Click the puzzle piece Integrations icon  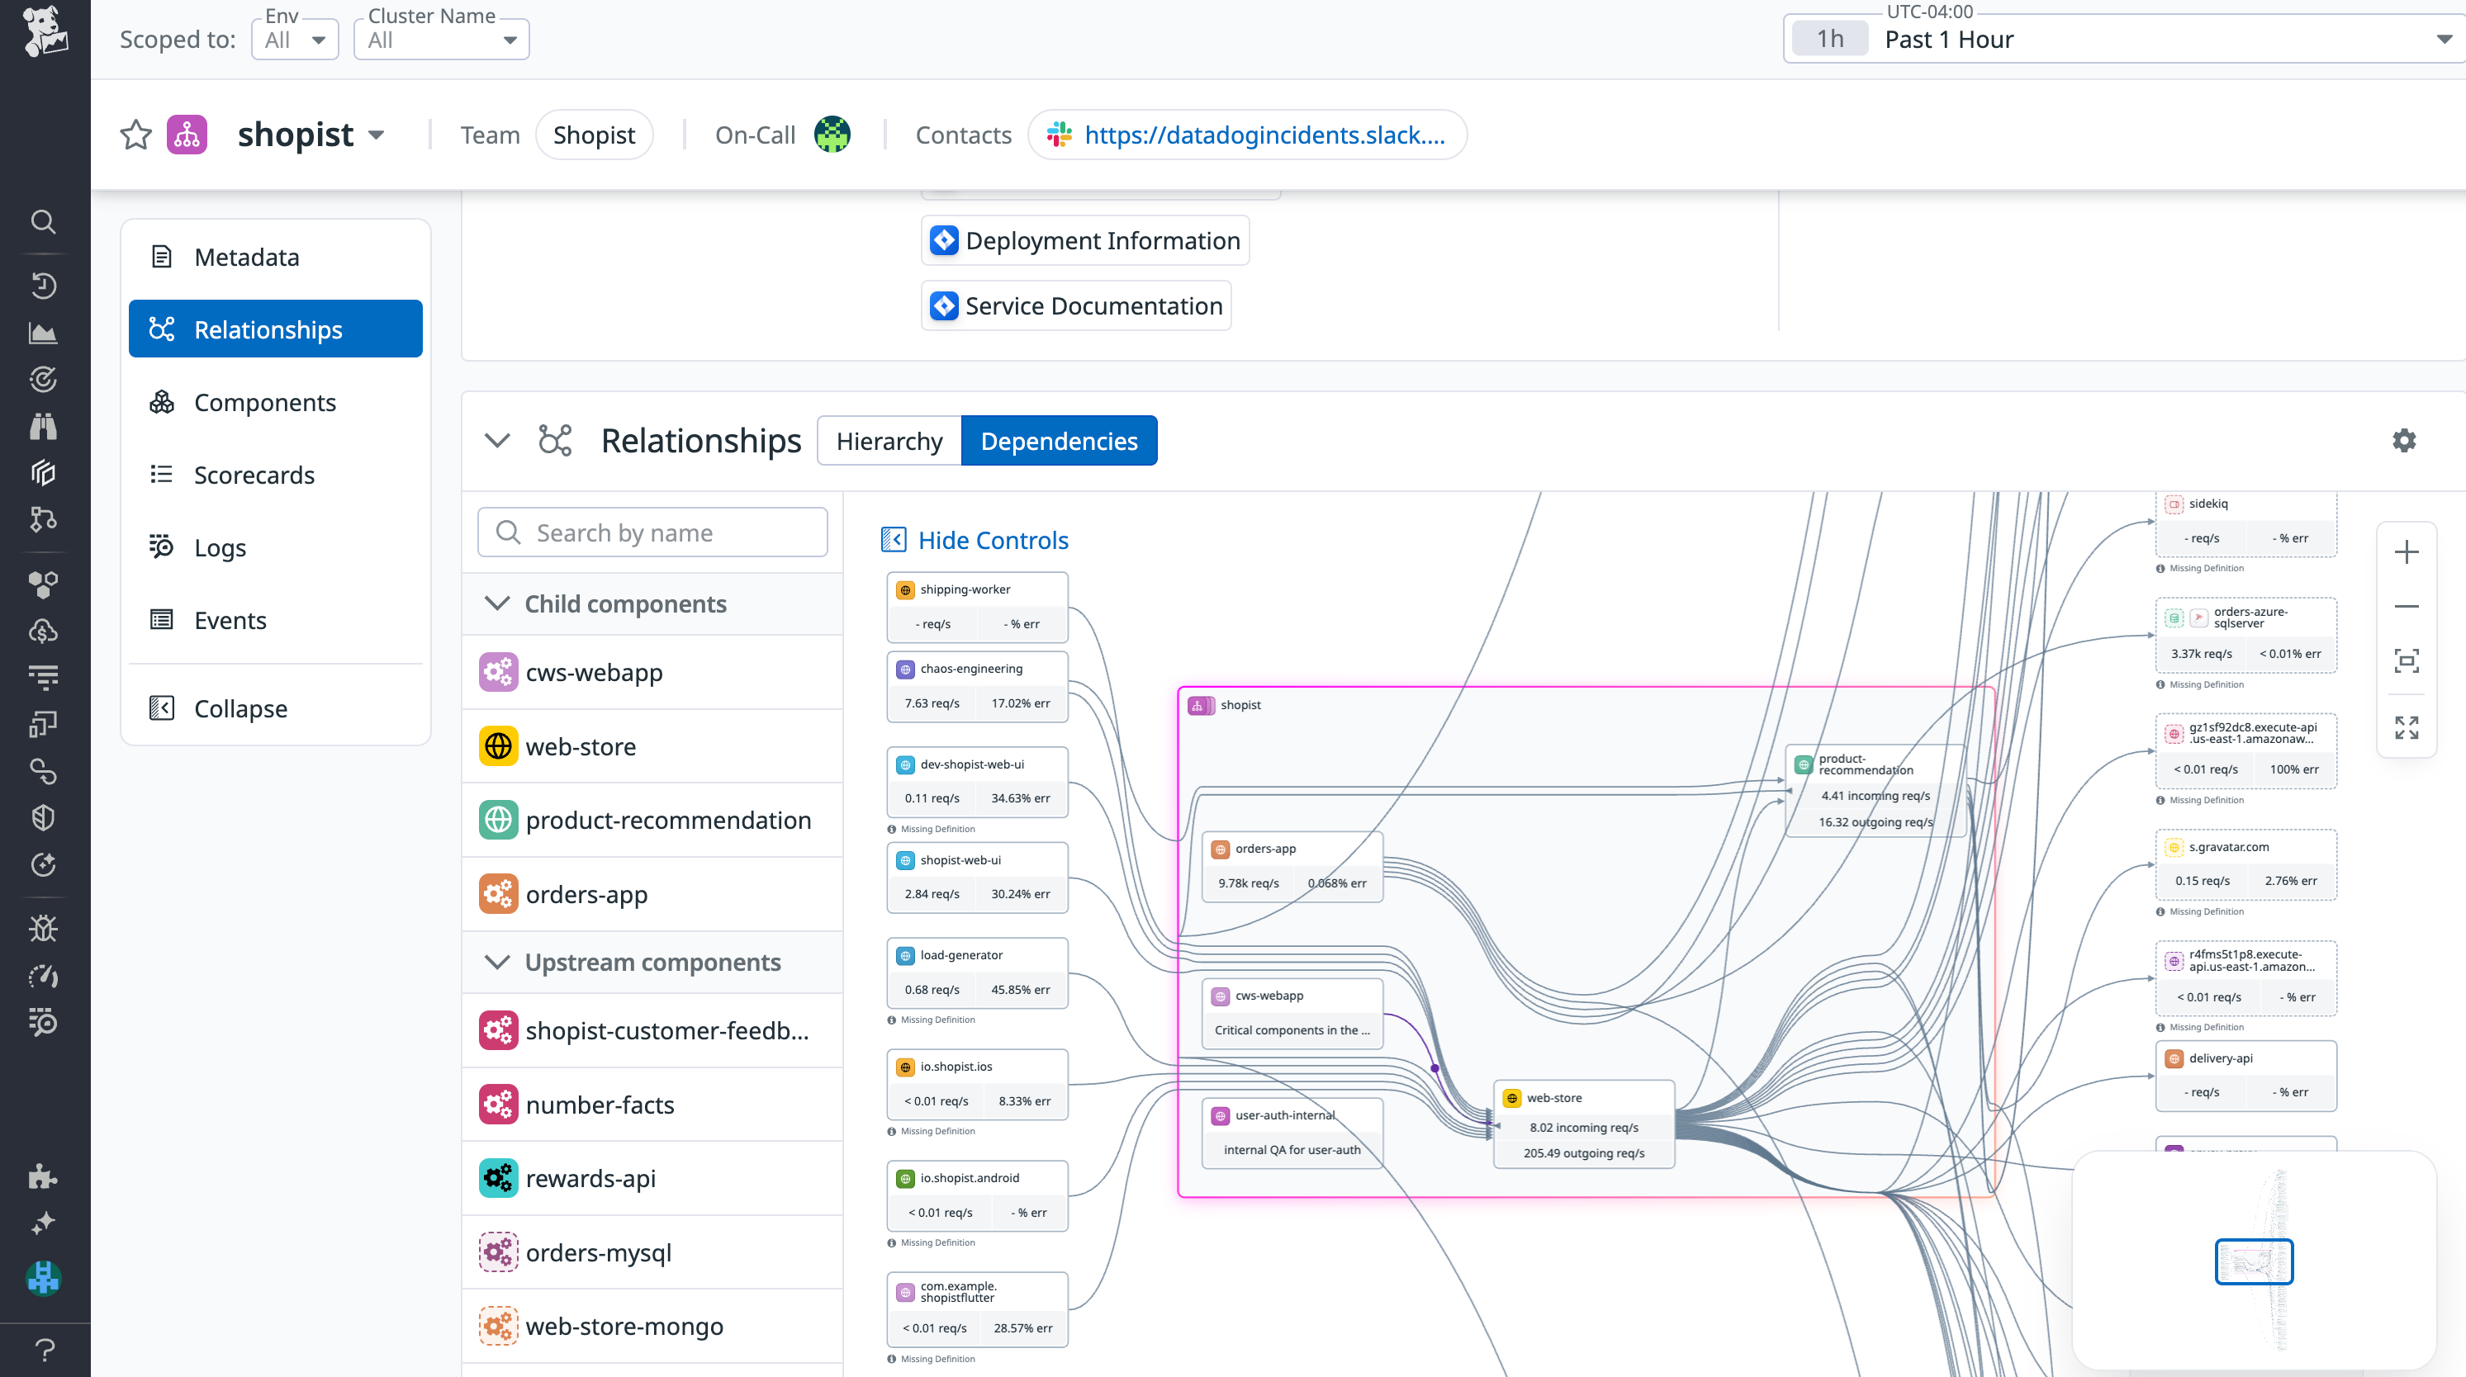[x=44, y=1176]
